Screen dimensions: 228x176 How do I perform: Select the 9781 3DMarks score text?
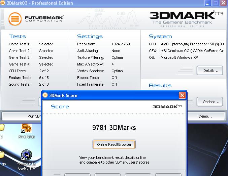[114, 128]
